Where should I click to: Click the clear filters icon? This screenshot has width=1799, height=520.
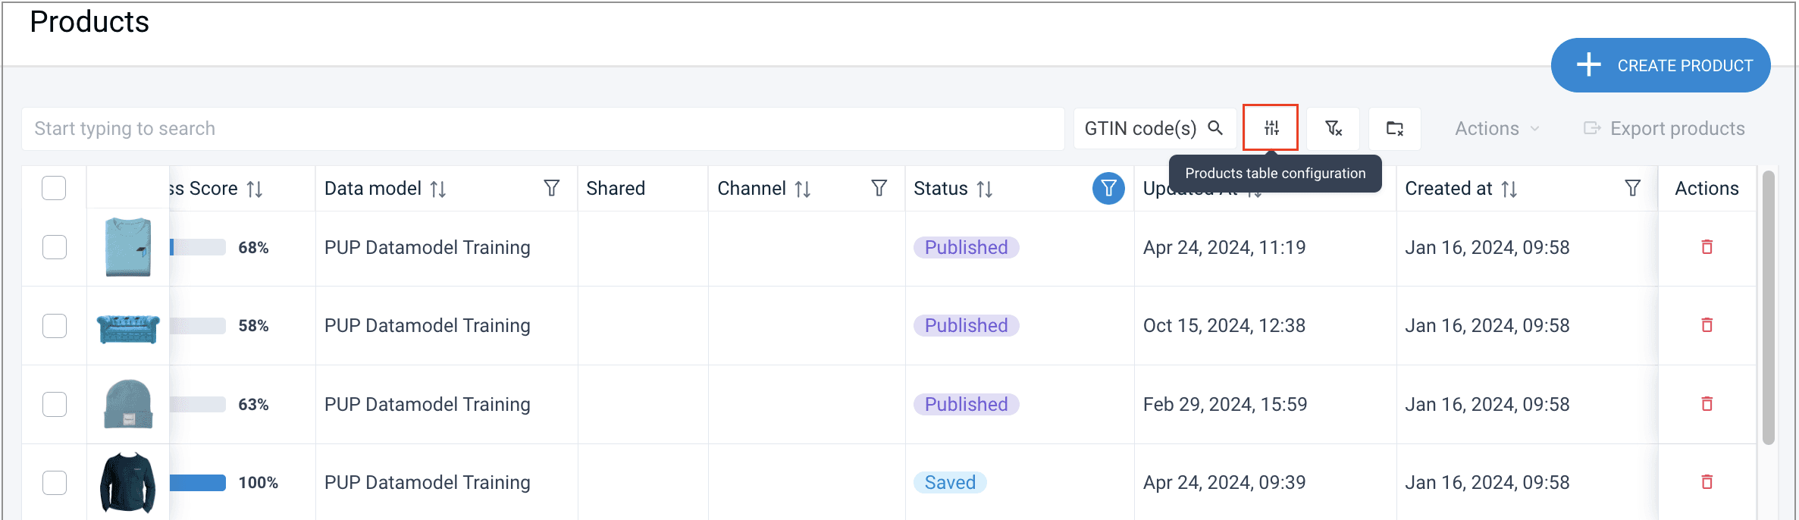1333,128
